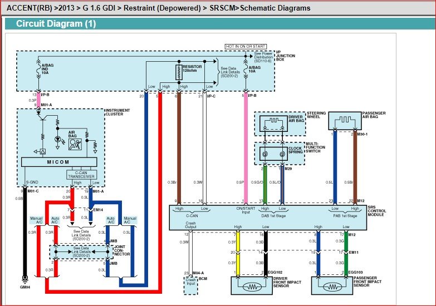Click the LED symbol in instrument cluster

[x=57, y=139]
